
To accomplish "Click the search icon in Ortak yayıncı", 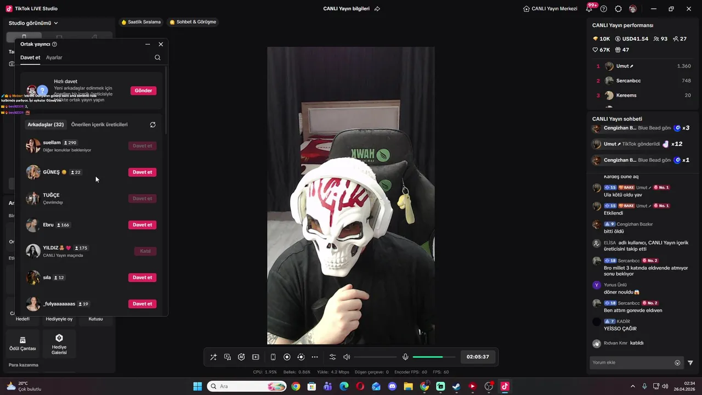I will [157, 58].
